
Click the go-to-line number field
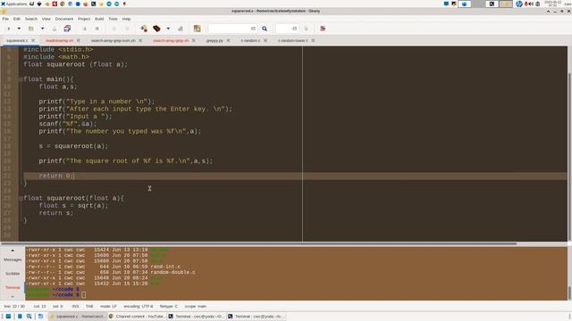coord(287,29)
